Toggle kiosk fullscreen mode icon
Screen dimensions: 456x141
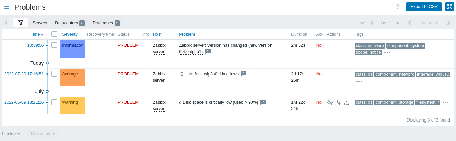(x=449, y=7)
